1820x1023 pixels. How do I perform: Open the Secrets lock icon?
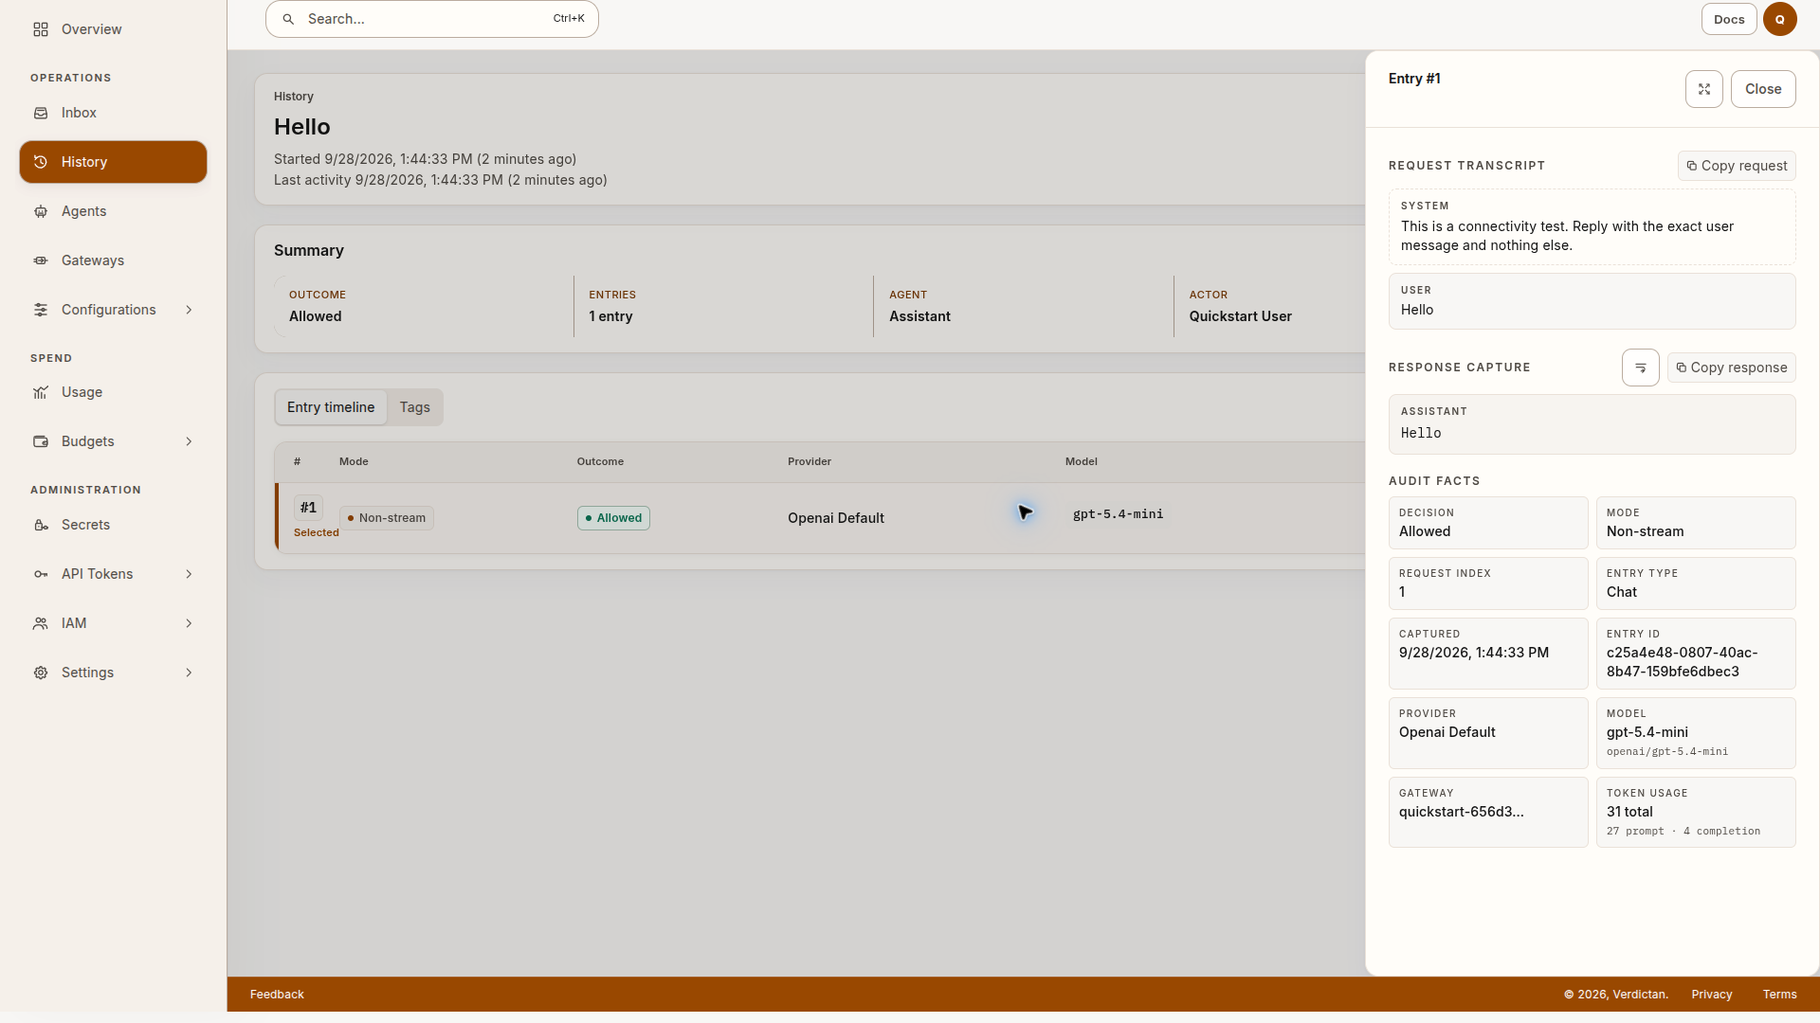point(41,525)
